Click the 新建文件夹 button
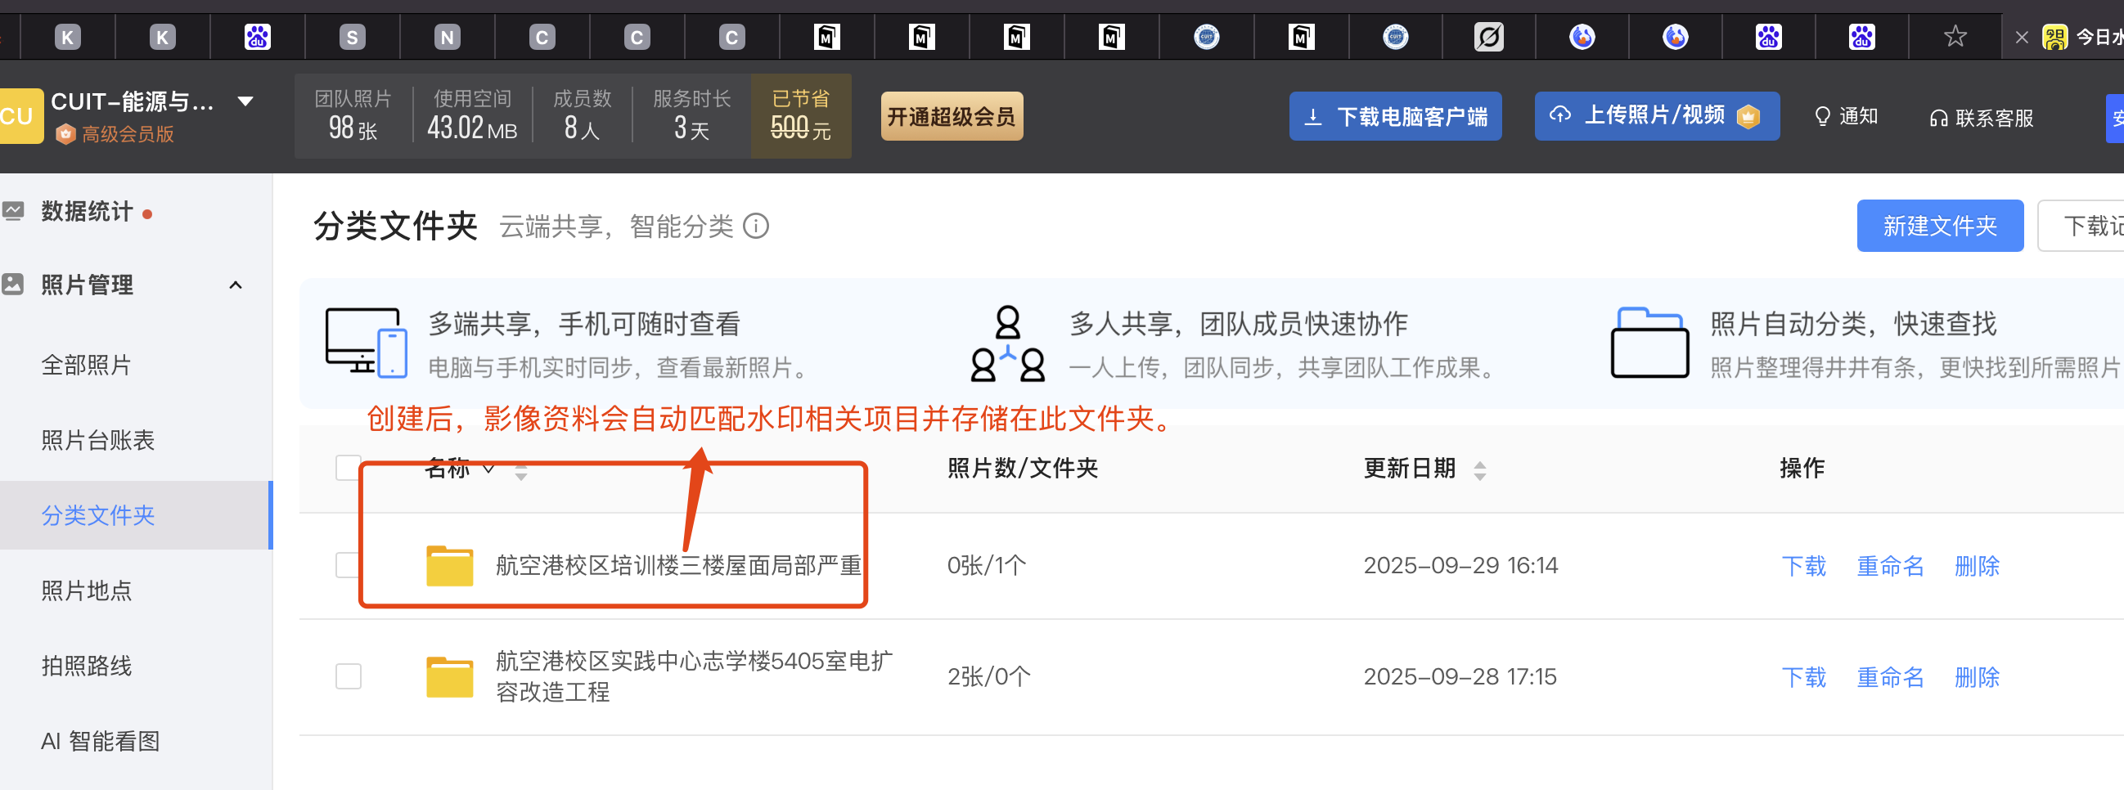The image size is (2124, 790). click(1938, 226)
